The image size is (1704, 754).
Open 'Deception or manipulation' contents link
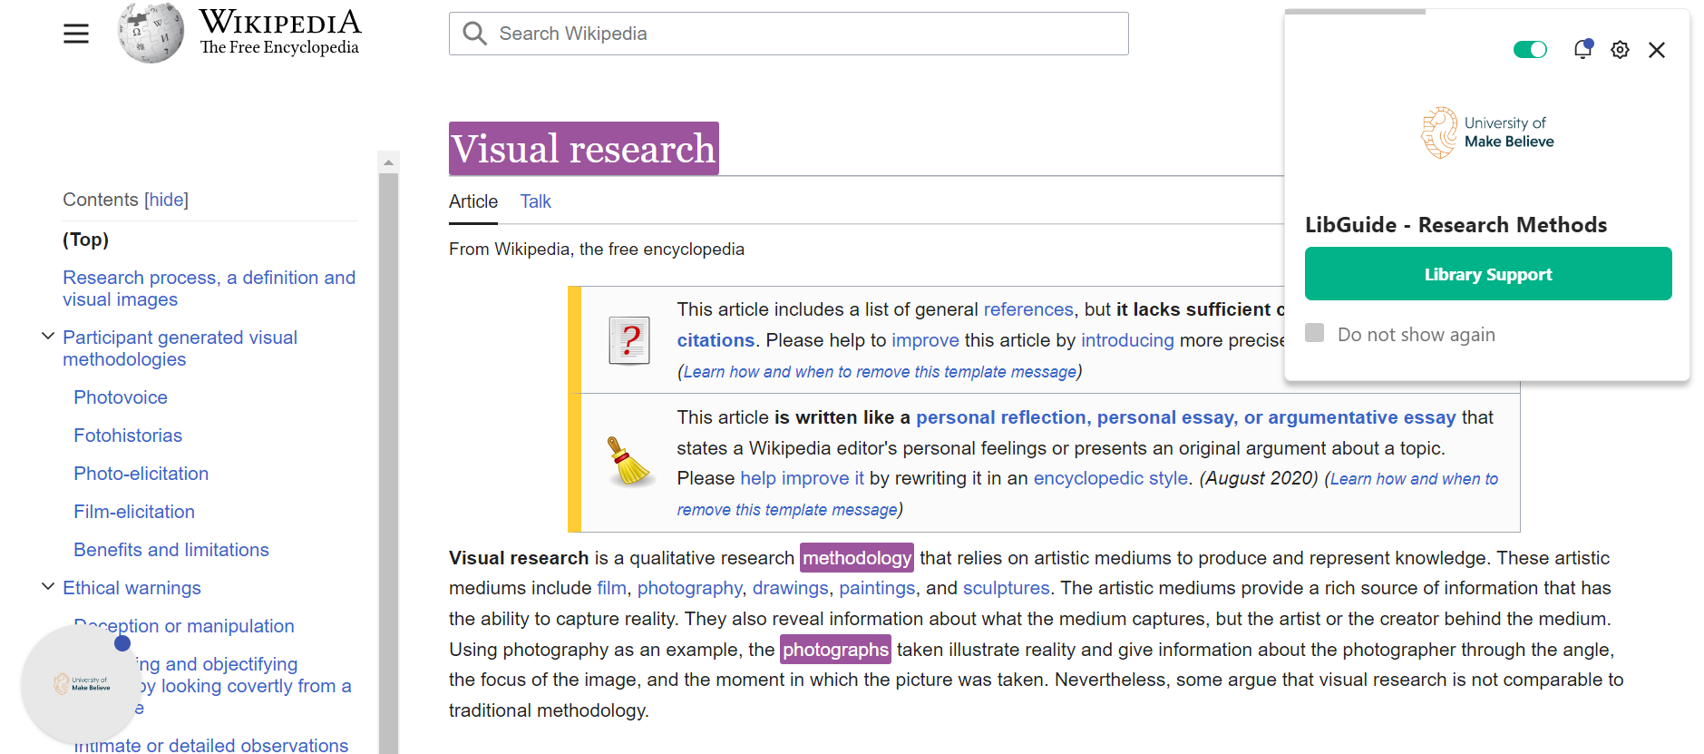pos(184,626)
